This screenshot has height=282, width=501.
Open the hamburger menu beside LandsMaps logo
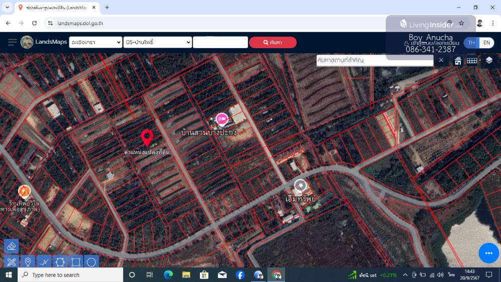pyautogui.click(x=12, y=42)
